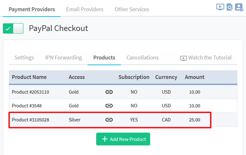Viewport: 246px width, 155px height.
Task: Select the IPN Forwarding tab
Action: 64,58
